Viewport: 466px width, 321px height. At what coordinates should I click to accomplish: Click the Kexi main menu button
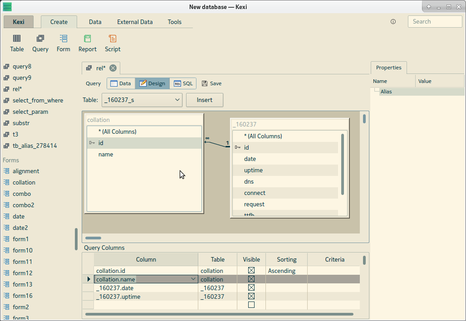pyautogui.click(x=19, y=22)
